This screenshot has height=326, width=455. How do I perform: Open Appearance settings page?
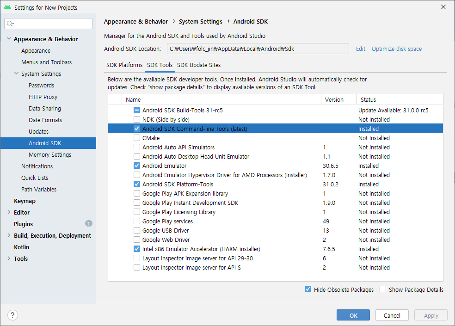point(36,50)
